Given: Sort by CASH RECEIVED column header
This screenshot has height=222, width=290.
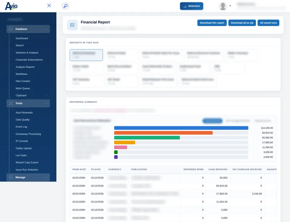Looking at the screenshot, I should 218,169.
